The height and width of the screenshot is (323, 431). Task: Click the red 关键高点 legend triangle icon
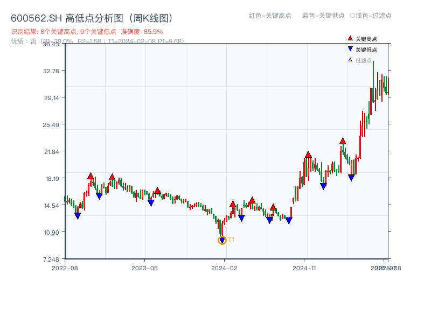350,39
